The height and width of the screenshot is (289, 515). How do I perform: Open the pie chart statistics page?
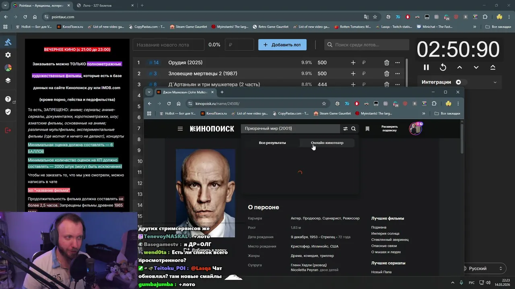(8, 67)
